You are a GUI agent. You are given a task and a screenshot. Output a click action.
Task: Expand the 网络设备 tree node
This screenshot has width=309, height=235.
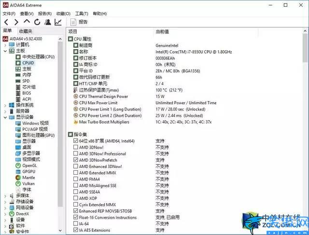click(x=5, y=208)
